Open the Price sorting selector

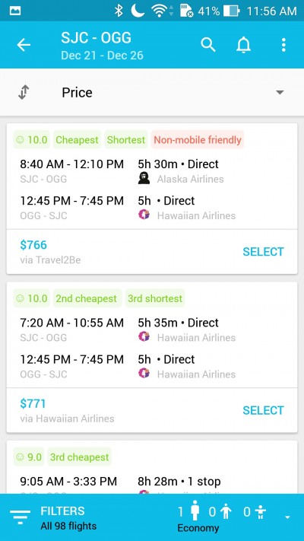pos(152,93)
